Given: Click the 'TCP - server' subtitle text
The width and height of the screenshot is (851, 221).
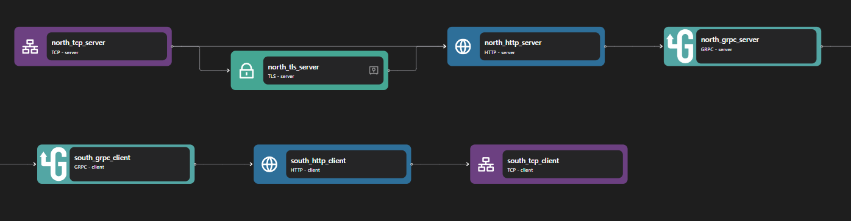Looking at the screenshot, I should 65,52.
